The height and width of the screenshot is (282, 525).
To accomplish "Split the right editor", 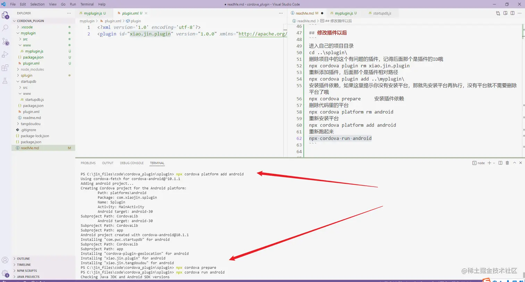I will 512,13.
